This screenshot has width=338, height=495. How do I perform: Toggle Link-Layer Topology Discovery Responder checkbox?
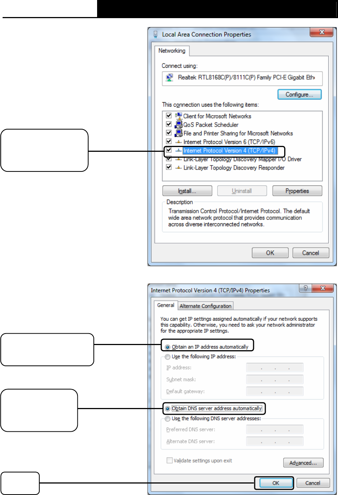169,167
